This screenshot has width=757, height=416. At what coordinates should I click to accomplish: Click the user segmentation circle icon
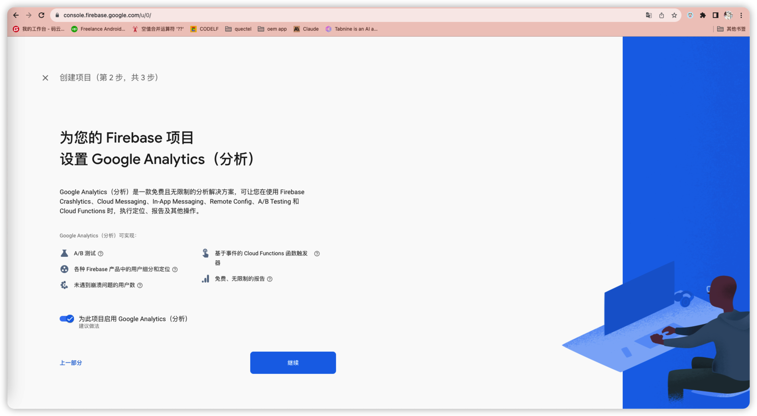64,269
